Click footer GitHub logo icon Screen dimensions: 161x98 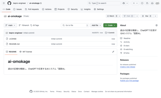point(31,91)
